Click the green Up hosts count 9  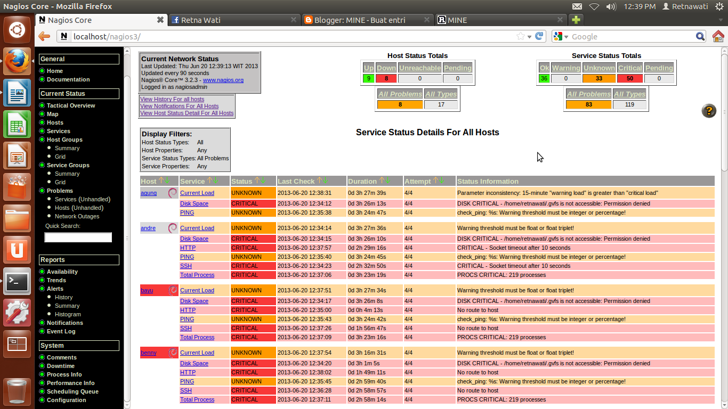[368, 78]
